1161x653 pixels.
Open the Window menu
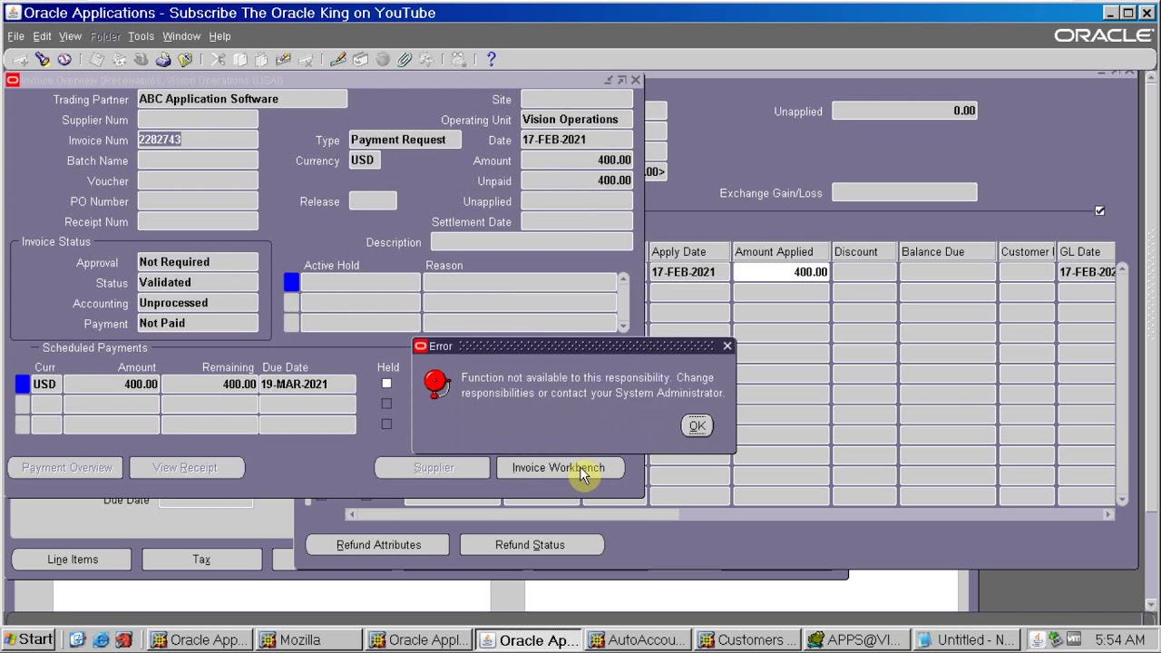click(181, 36)
